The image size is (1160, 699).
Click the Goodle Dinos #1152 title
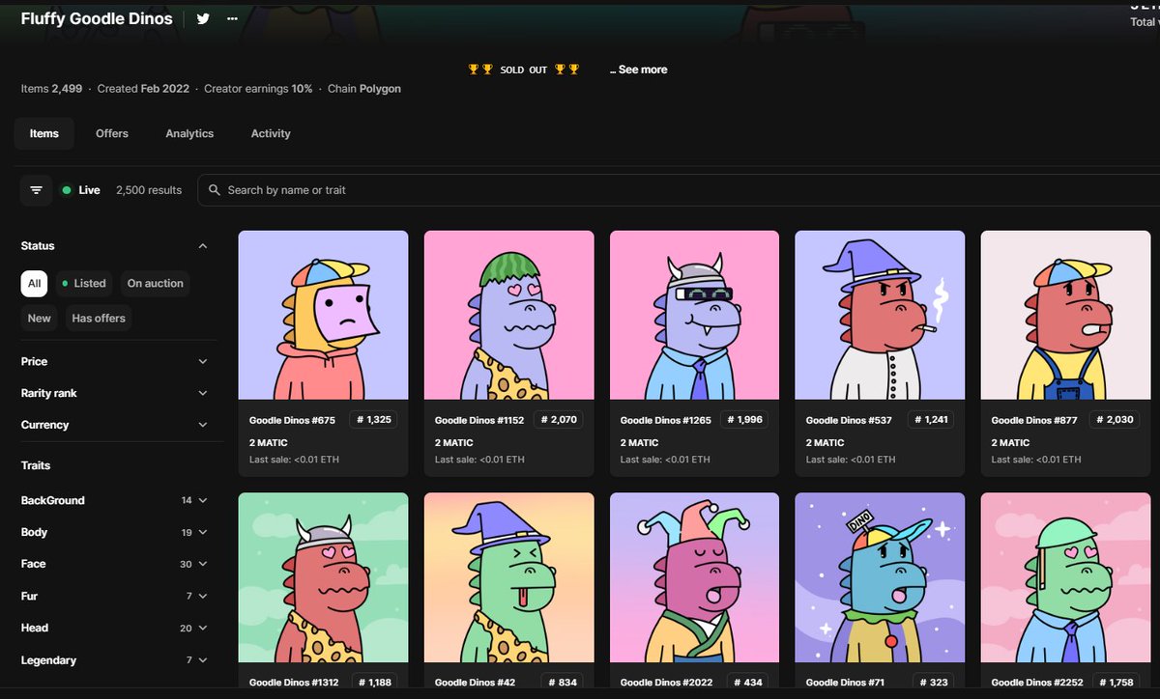[x=479, y=420]
